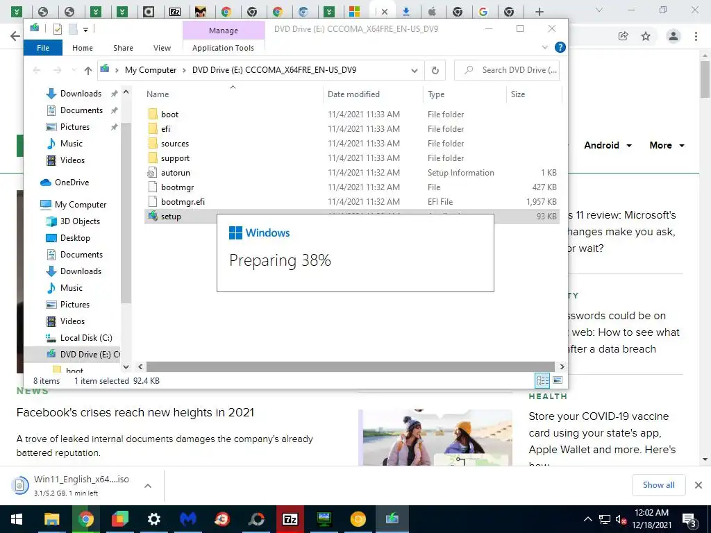The image size is (711, 533).
Task: Sort files by the Name column
Action: click(158, 94)
